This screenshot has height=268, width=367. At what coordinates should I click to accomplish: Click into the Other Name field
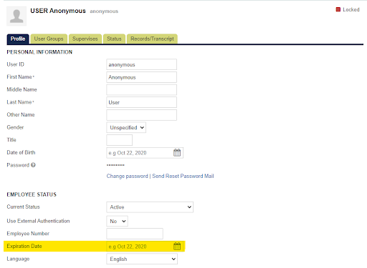click(141, 115)
